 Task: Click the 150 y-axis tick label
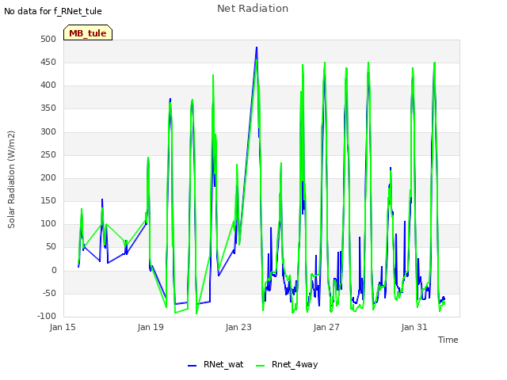[48, 200]
